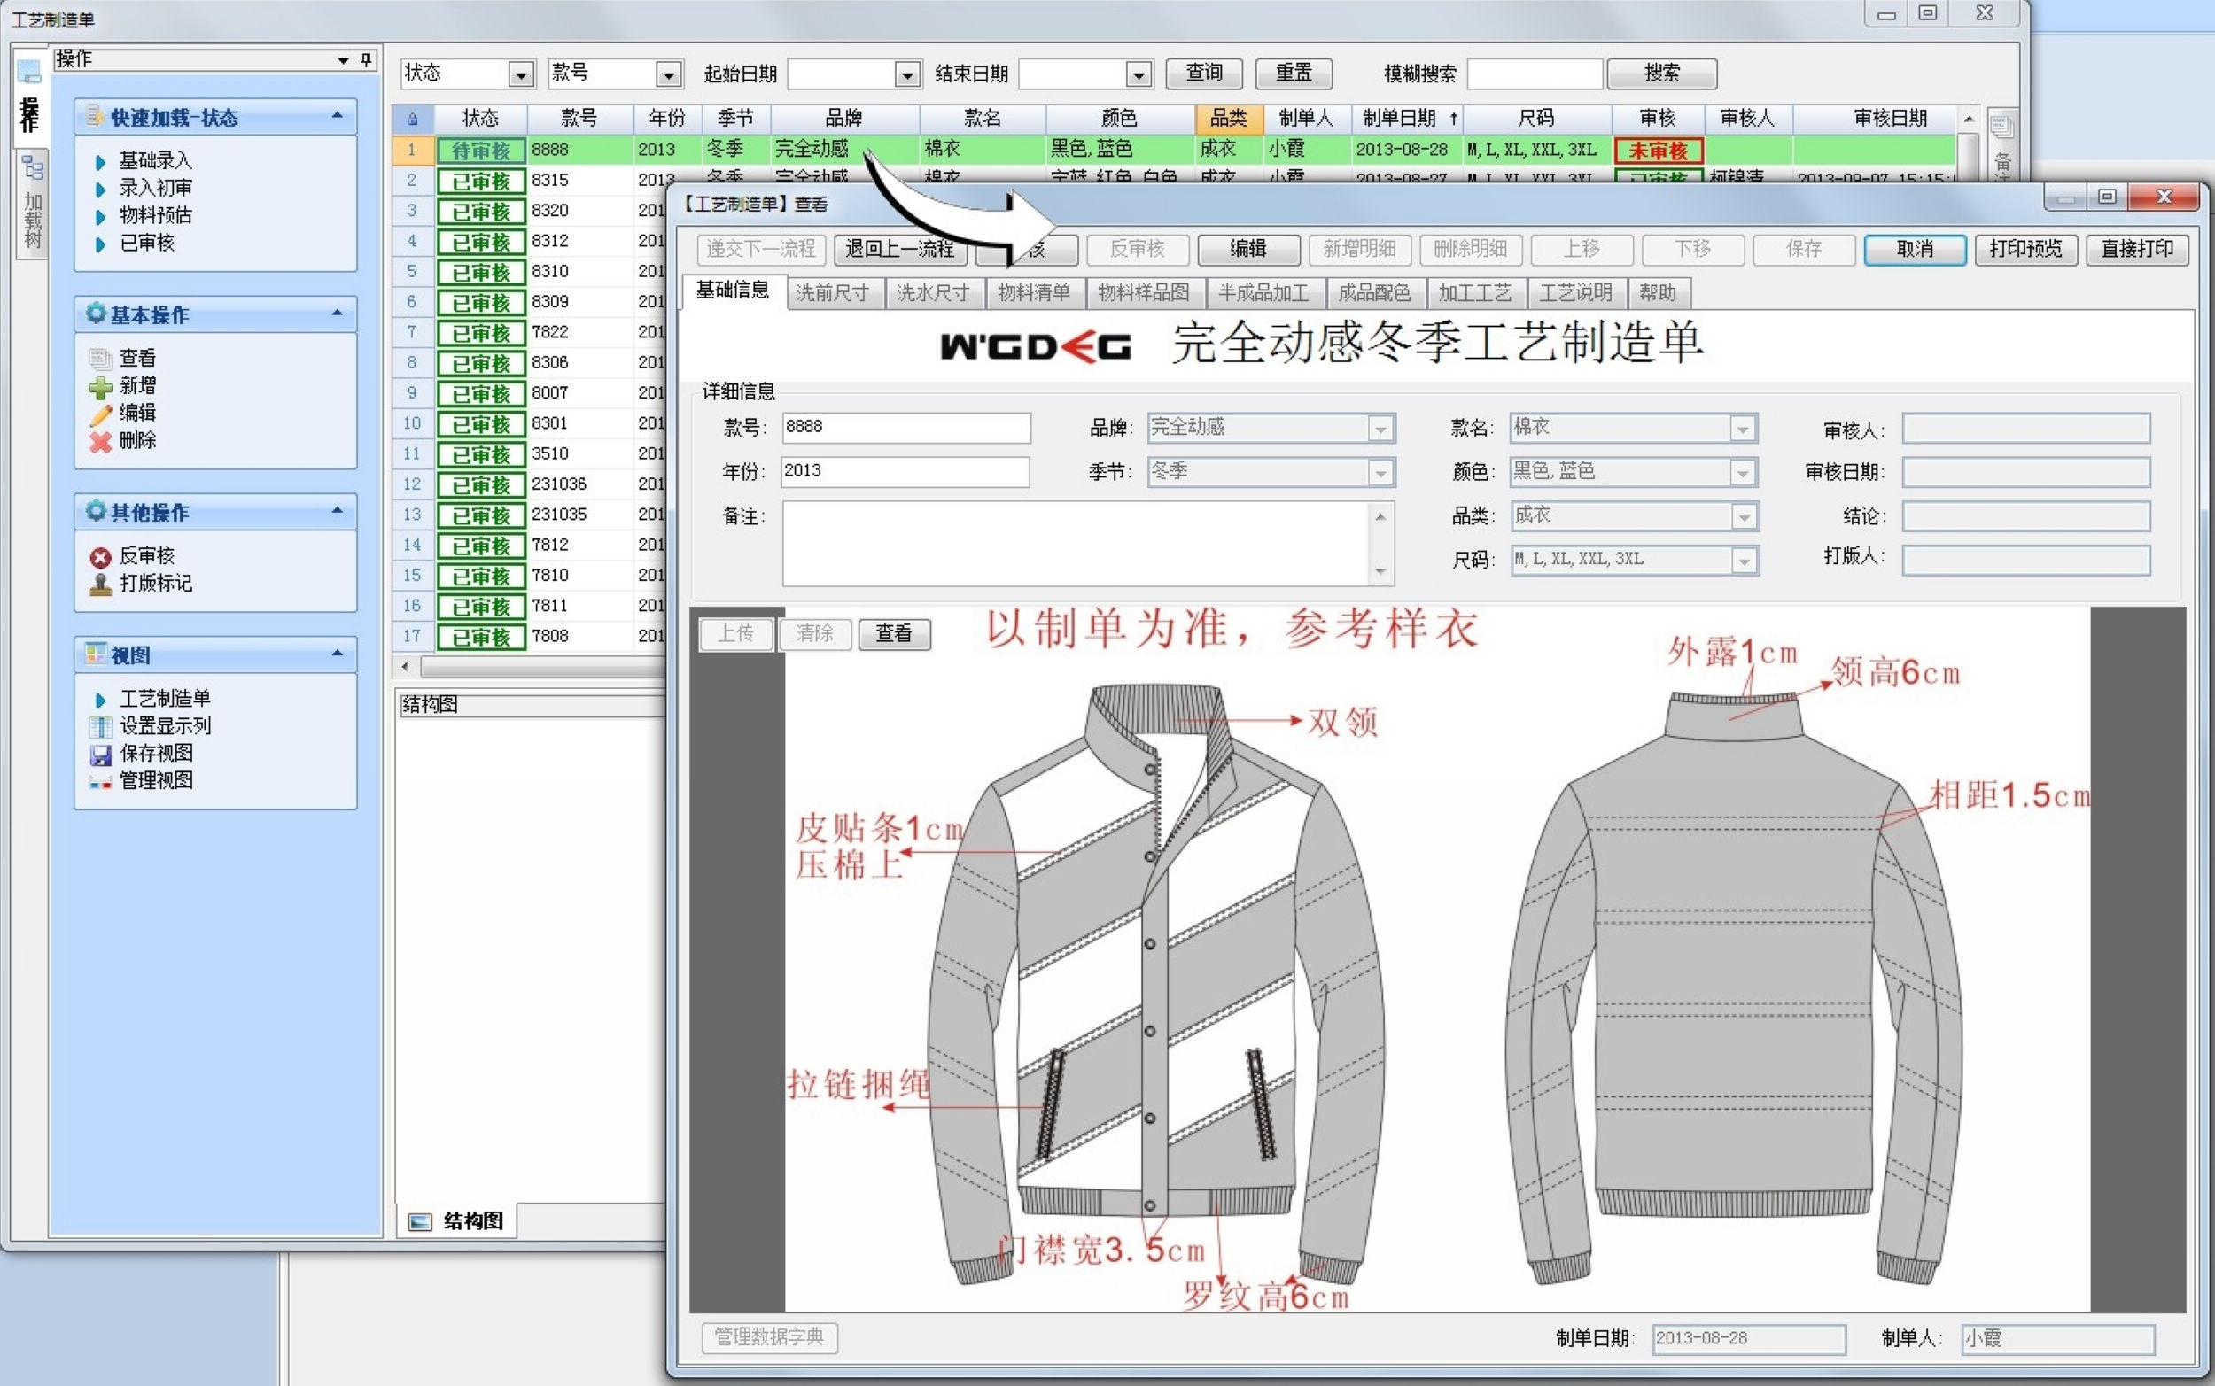Viewport: 2215px width, 1386px height.
Task: Click the 设置显示列 columns icon
Action: coord(100,728)
